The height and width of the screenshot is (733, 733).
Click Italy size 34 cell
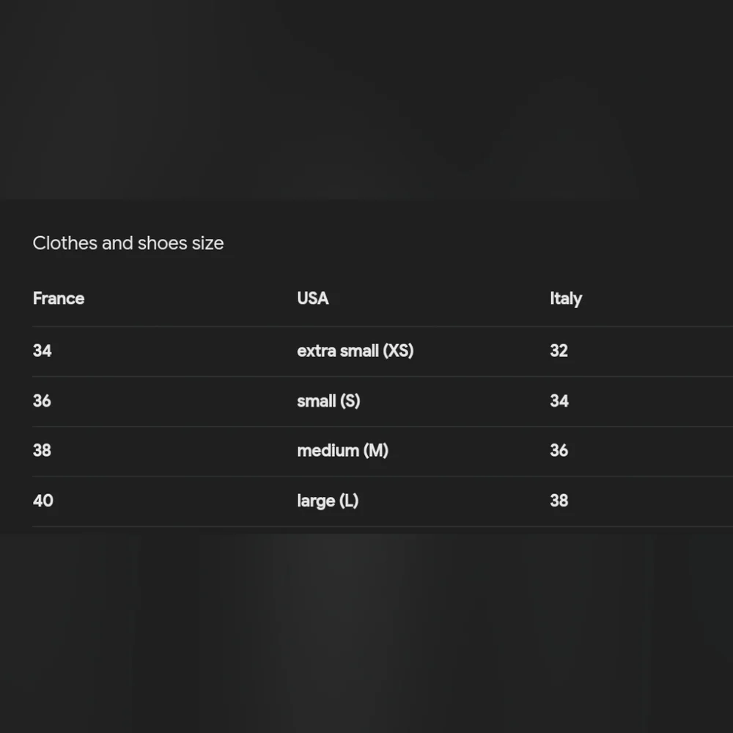pyautogui.click(x=559, y=401)
